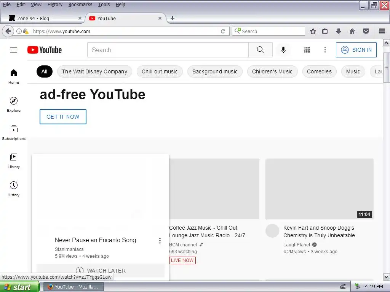This screenshot has width=390, height=292.
Task: Open the File menu
Action: click(7, 5)
